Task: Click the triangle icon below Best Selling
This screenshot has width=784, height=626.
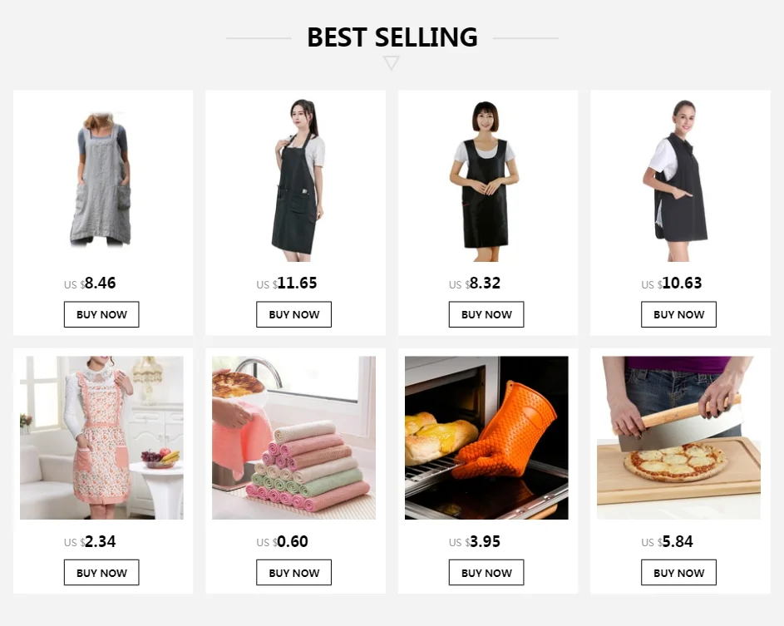Action: [x=391, y=63]
